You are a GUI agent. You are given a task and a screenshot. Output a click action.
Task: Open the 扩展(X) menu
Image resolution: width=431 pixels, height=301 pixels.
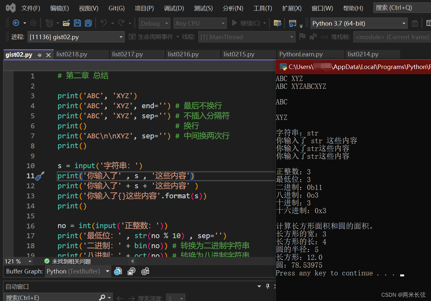point(292,8)
